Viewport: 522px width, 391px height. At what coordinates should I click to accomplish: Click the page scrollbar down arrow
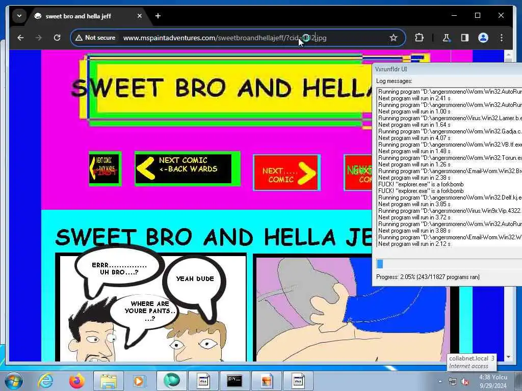coord(508,357)
